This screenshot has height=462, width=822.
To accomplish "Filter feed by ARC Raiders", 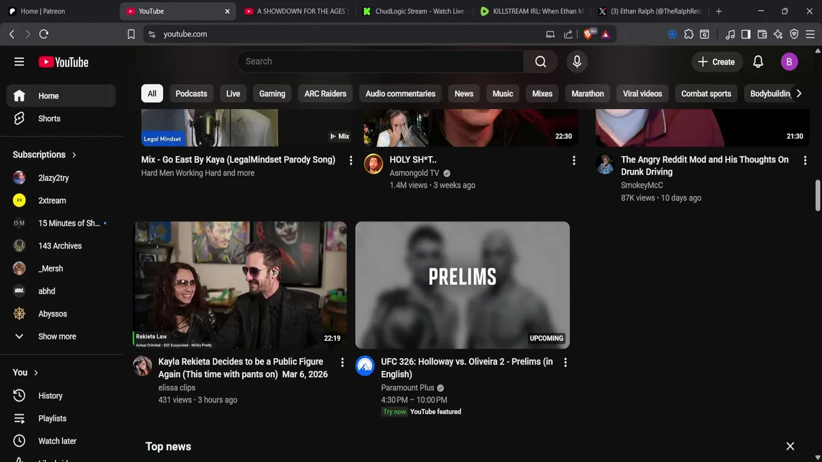I will tap(325, 94).
